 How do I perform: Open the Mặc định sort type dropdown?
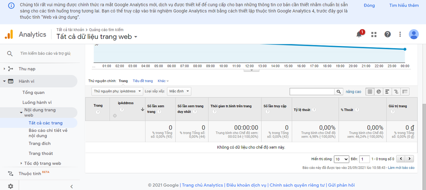179,91
